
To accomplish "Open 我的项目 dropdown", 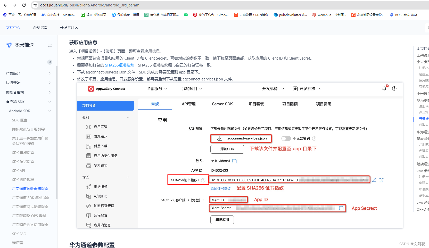I will tap(192, 89).
